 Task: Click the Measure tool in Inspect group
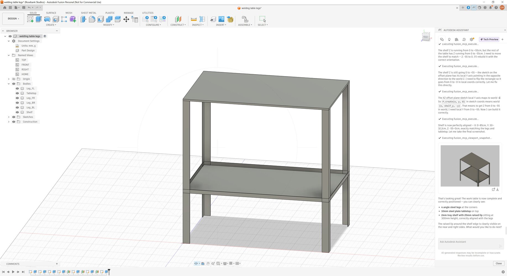194,19
